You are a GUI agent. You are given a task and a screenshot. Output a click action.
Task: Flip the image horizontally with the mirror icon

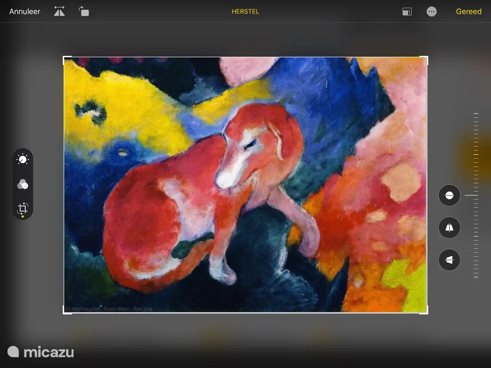(x=59, y=11)
